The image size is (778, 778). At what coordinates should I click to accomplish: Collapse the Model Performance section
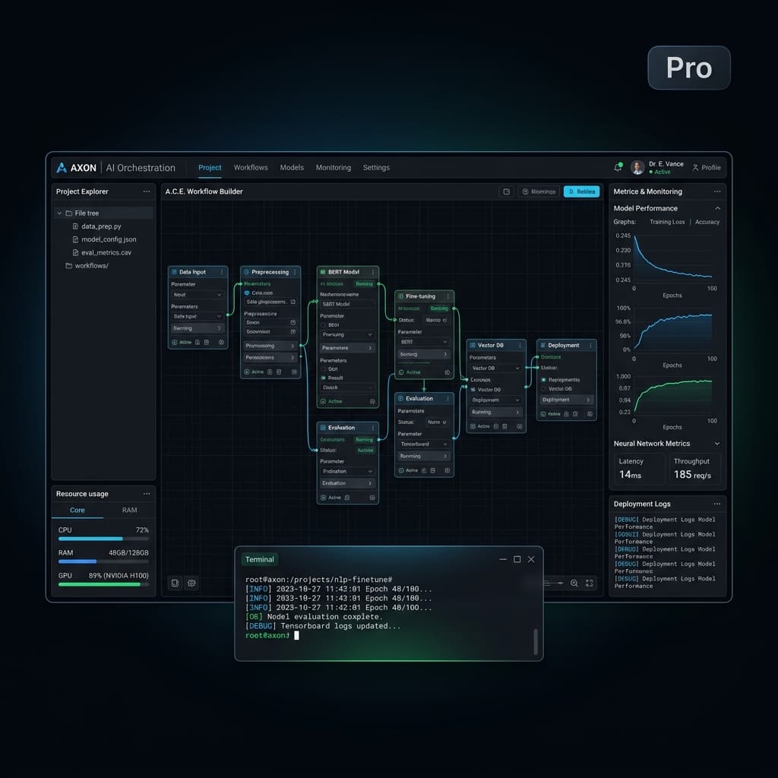pos(717,208)
